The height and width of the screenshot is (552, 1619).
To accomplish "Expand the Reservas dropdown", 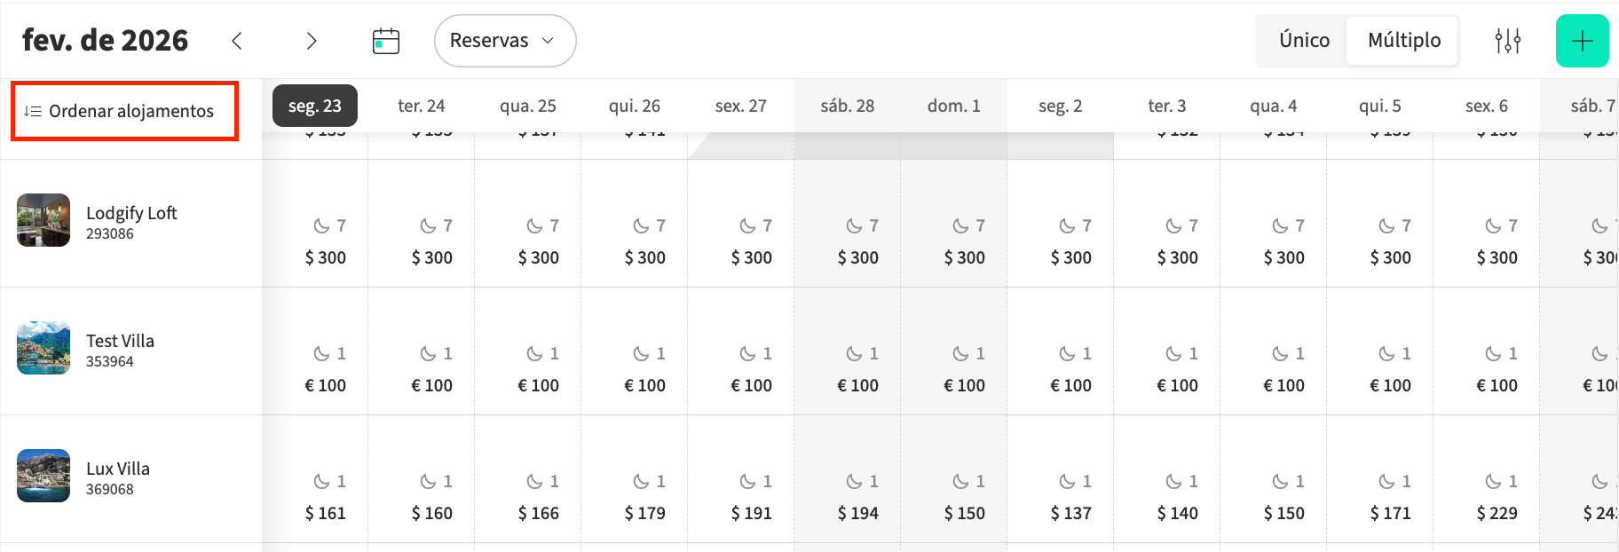I will 504,41.
